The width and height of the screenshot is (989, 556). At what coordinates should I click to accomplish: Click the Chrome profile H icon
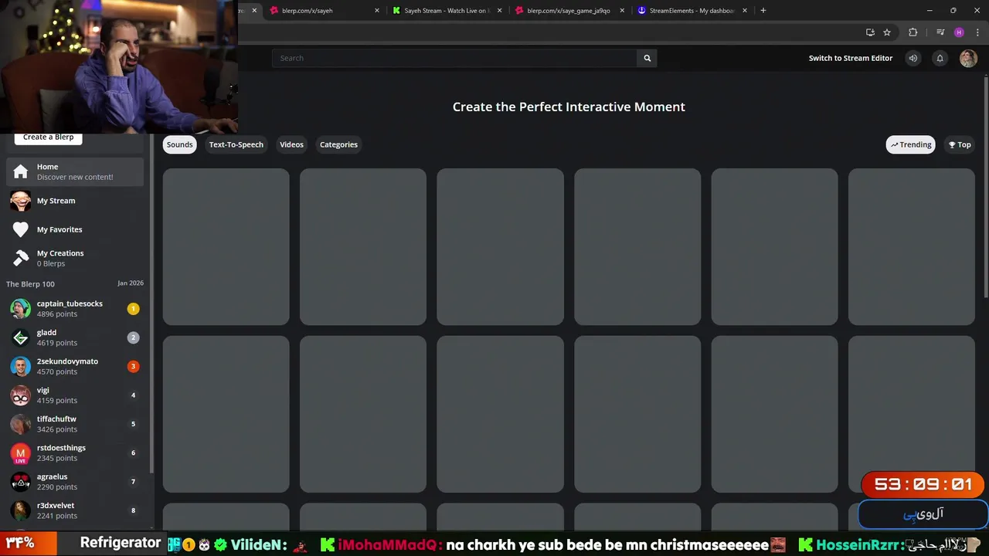(x=959, y=32)
